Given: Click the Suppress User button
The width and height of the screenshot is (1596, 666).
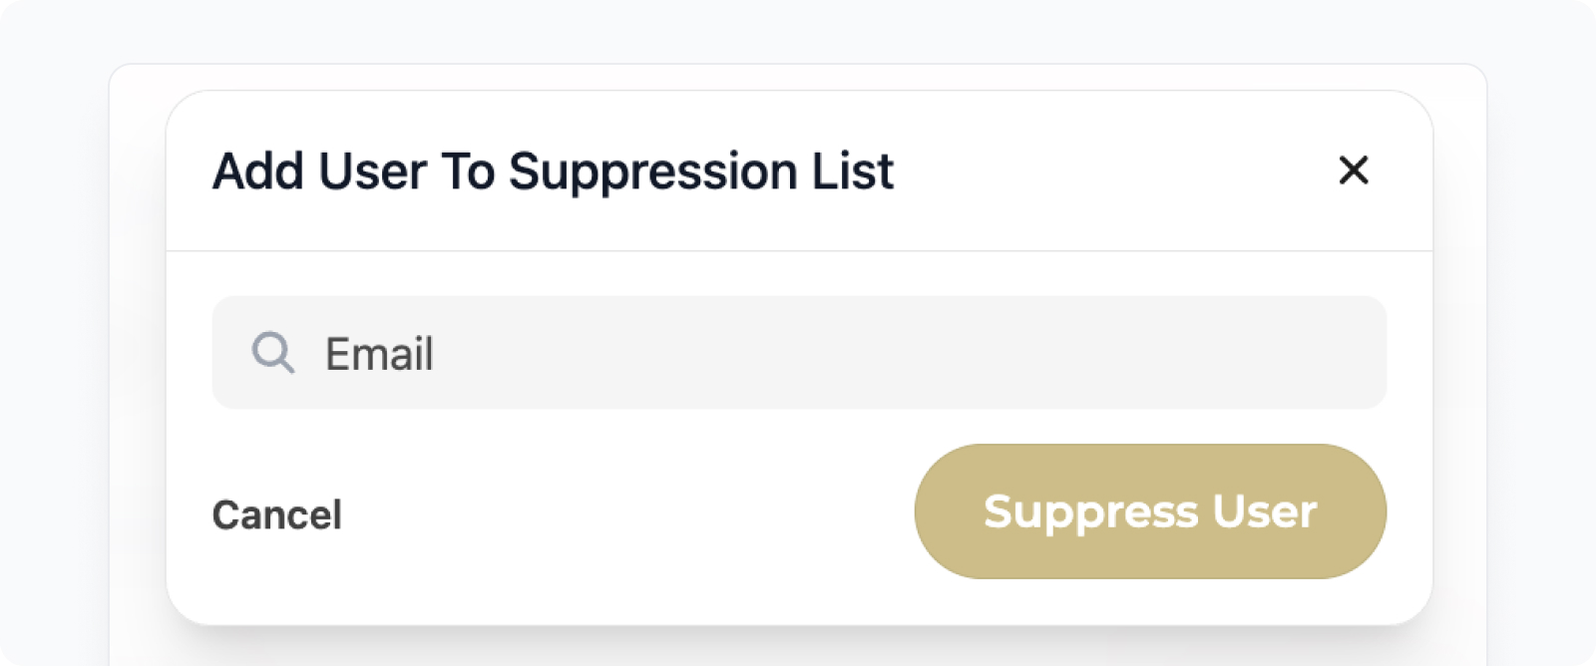Looking at the screenshot, I should point(1150,511).
